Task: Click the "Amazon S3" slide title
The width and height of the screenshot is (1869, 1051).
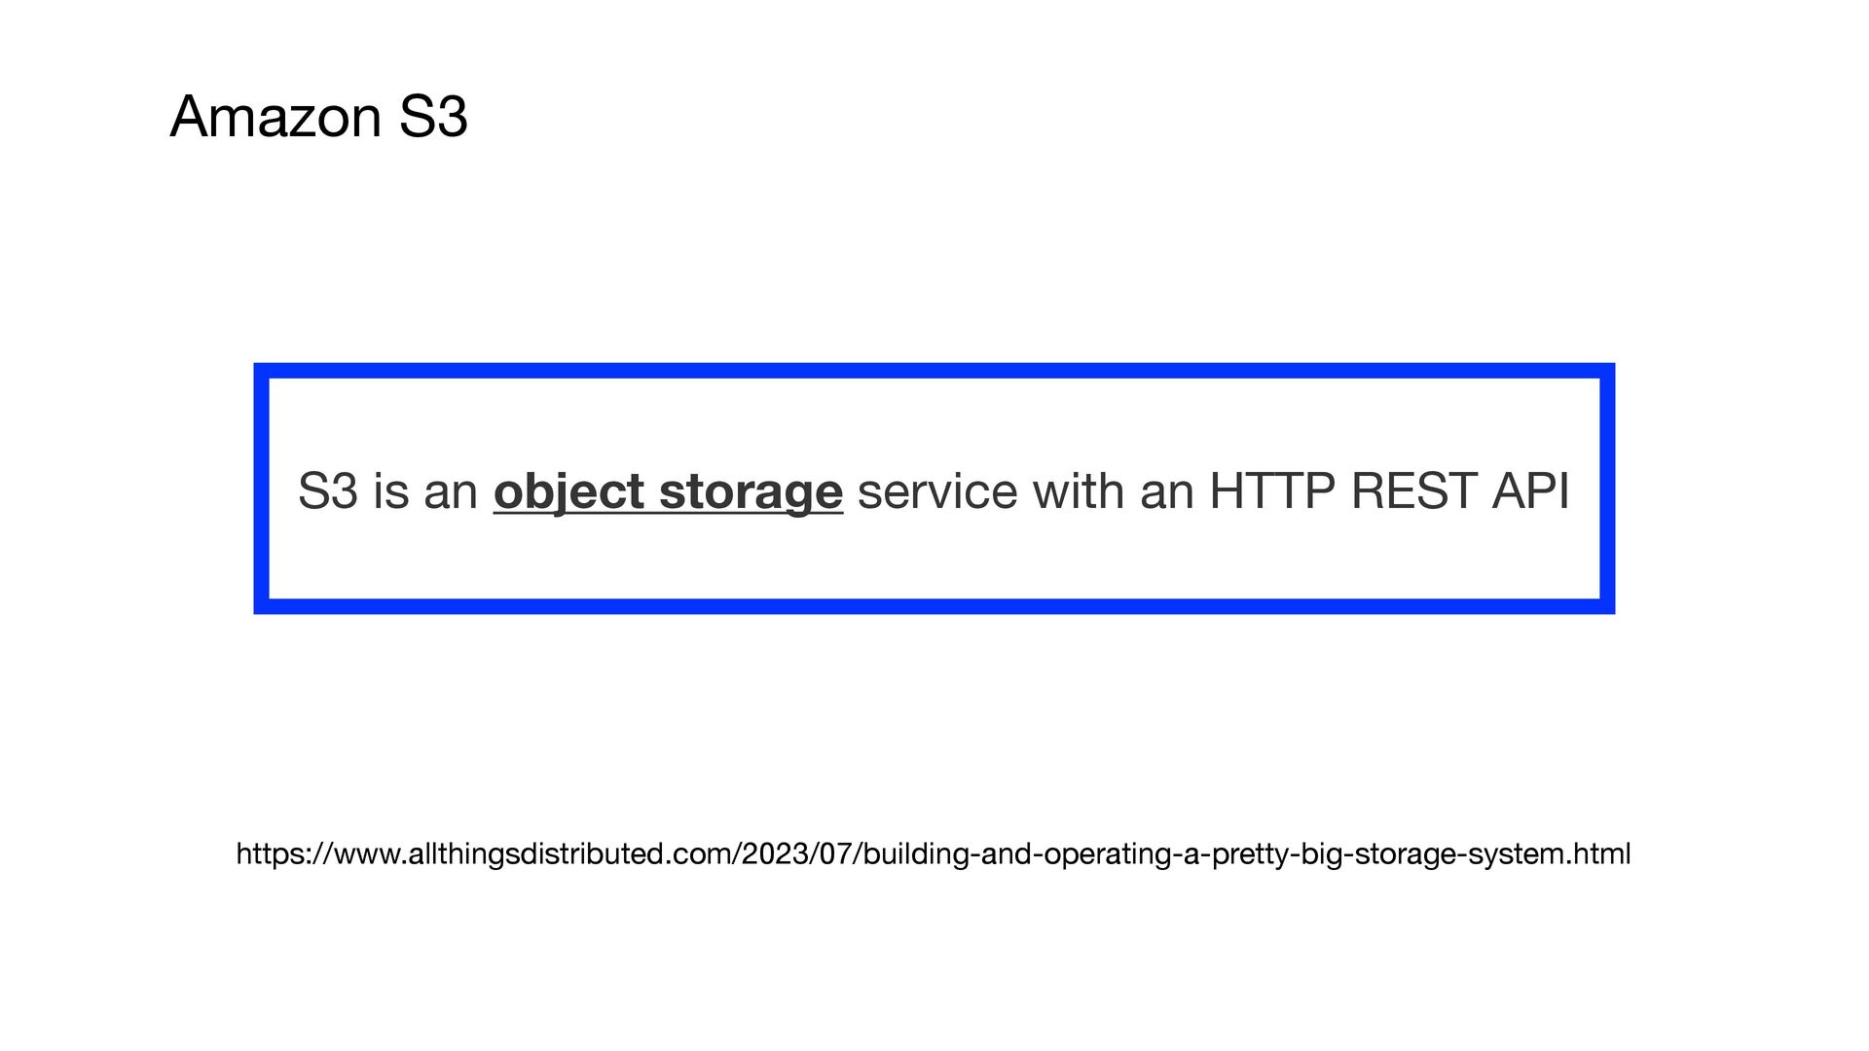Action: pyautogui.click(x=318, y=117)
